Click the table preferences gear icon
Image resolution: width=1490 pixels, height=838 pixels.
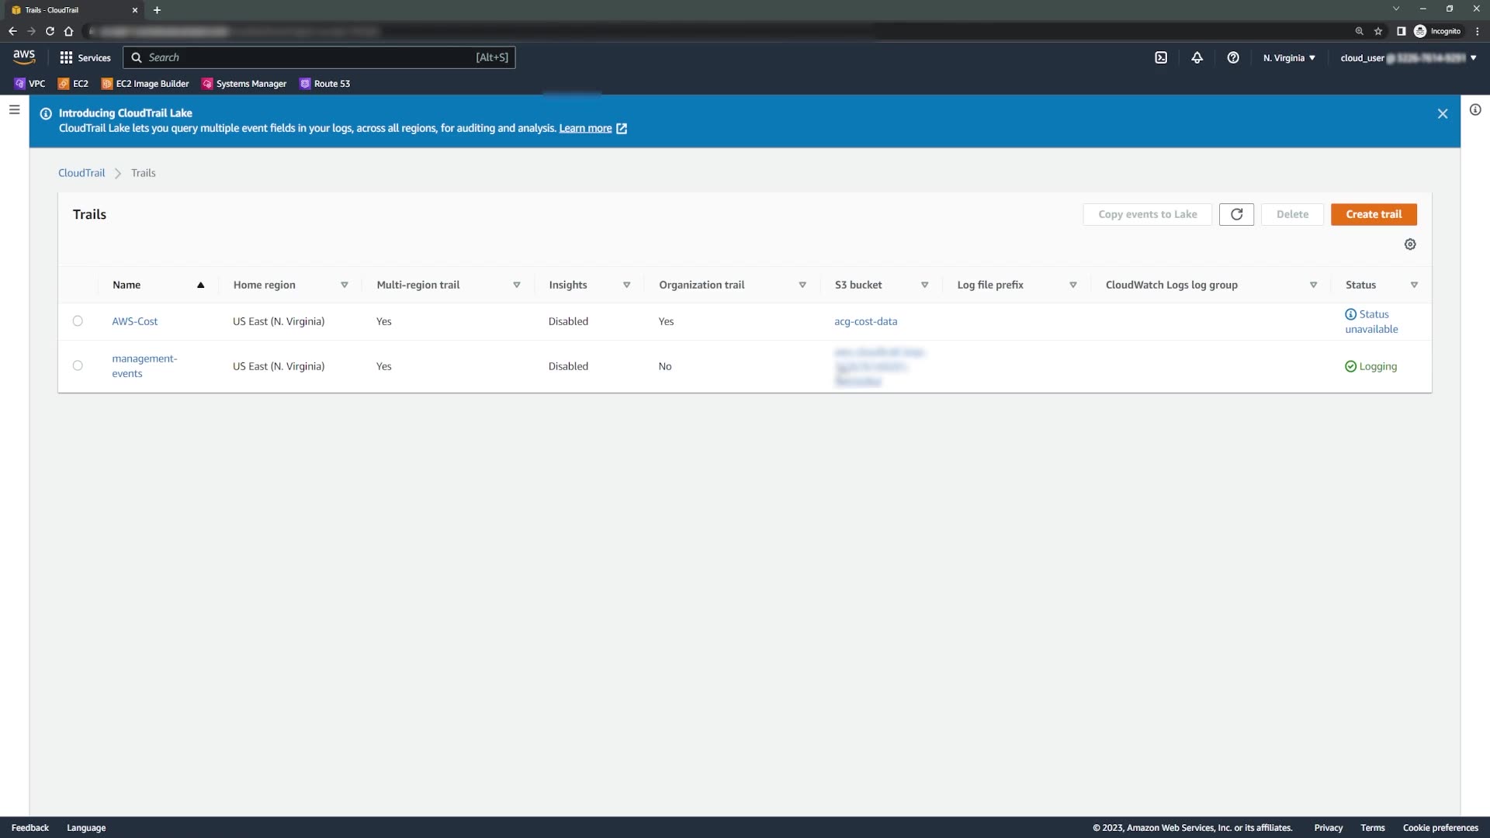(x=1410, y=244)
